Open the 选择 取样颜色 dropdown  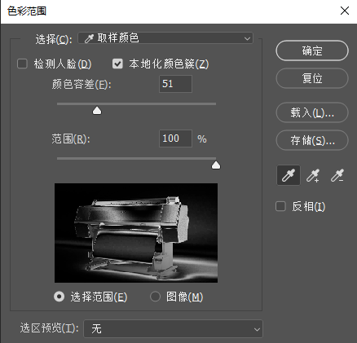[165, 38]
